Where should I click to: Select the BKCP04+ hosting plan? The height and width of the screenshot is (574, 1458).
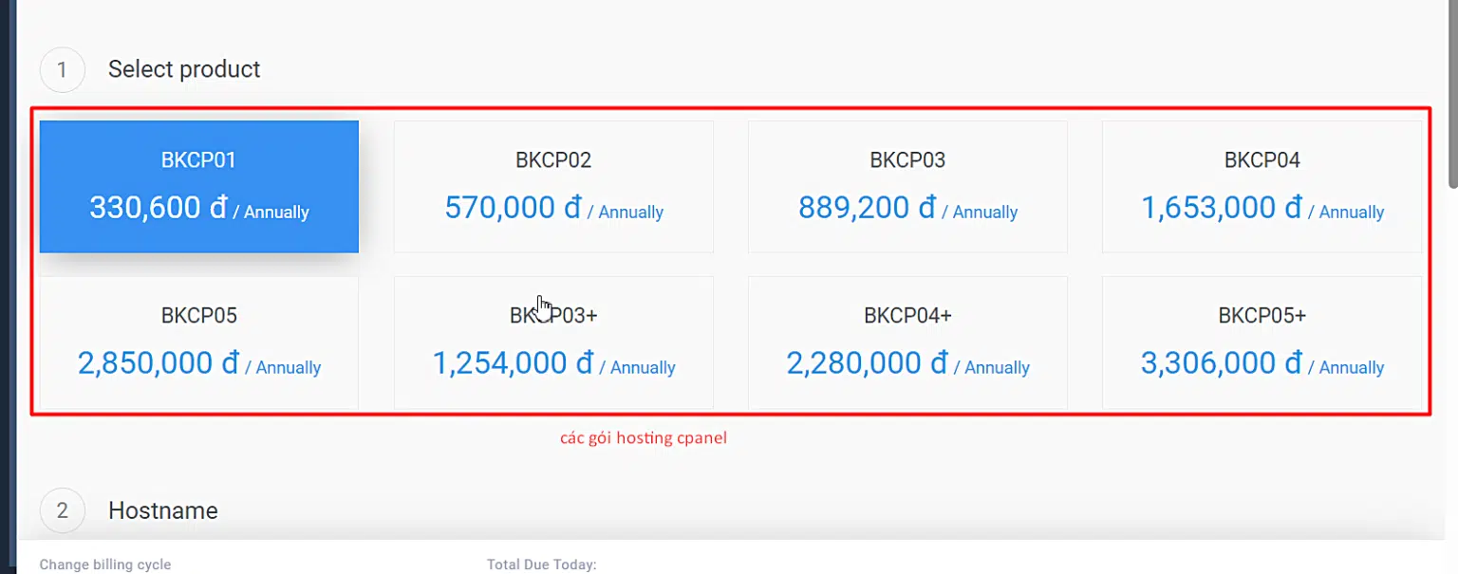[x=907, y=343]
